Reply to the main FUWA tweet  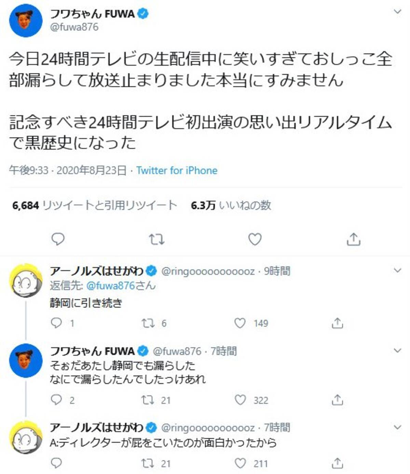pos(58,239)
